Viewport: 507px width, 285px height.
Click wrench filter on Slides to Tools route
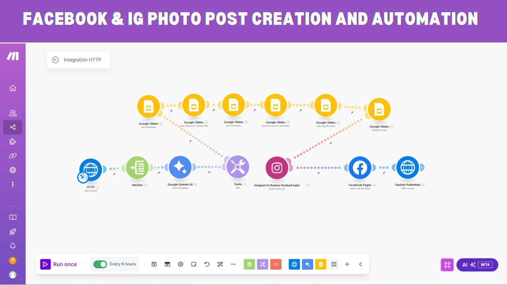tap(191, 141)
